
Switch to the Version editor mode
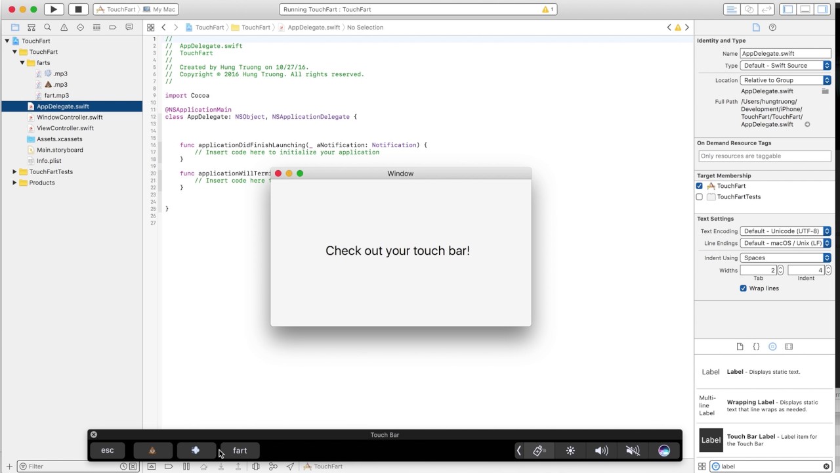[x=766, y=9]
